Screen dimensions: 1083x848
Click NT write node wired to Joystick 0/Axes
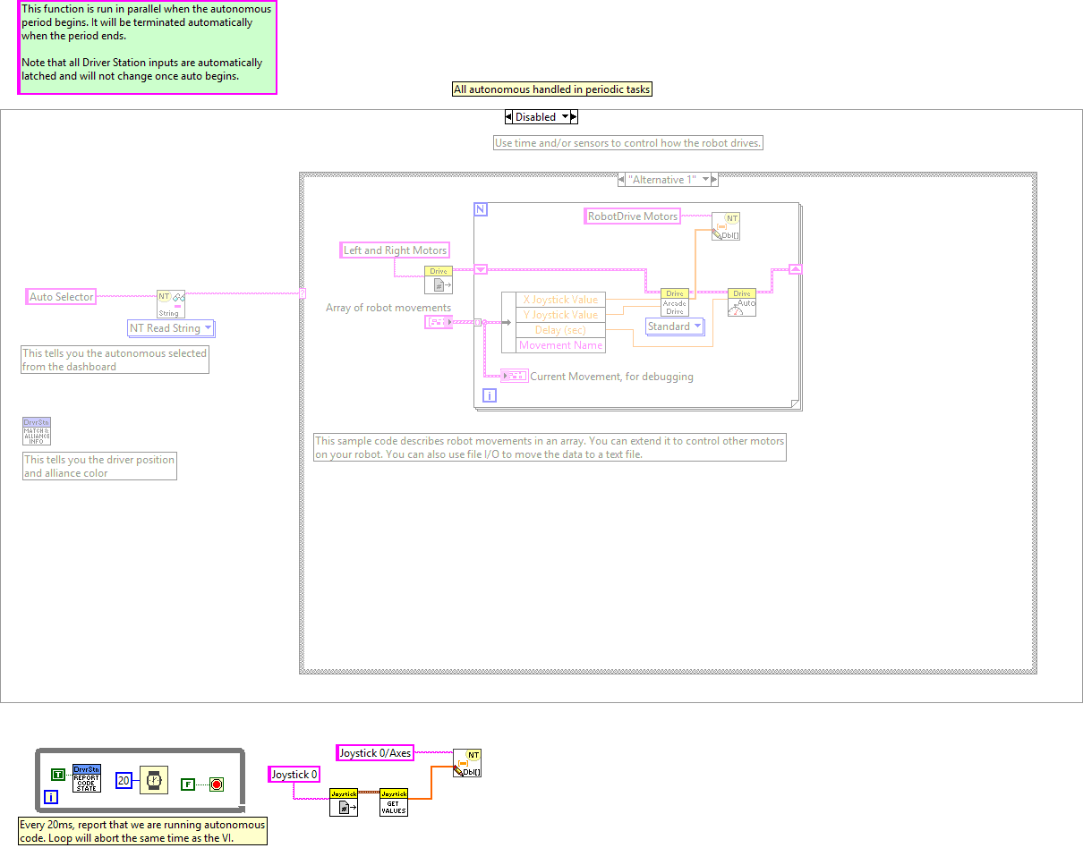click(x=467, y=763)
